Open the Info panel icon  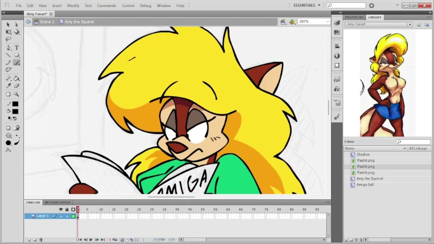[x=337, y=56]
